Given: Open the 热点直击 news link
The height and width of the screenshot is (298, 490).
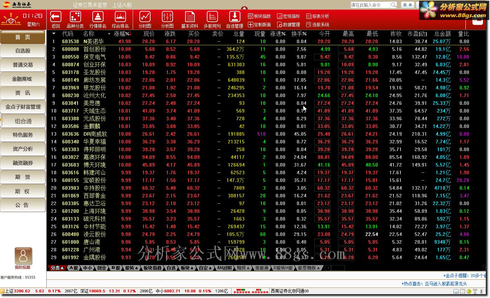Looking at the screenshot, I should point(435,284).
